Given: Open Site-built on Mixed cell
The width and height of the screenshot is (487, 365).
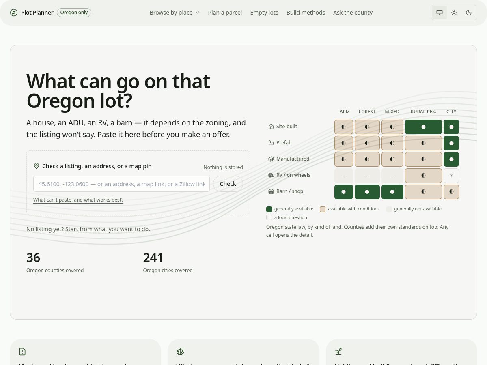Looking at the screenshot, I should 392,127.
